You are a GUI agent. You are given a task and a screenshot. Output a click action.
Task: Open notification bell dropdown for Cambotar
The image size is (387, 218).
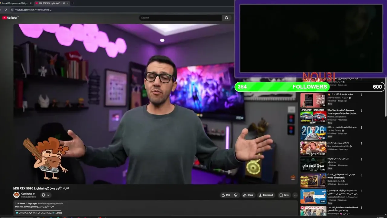tap(46, 195)
